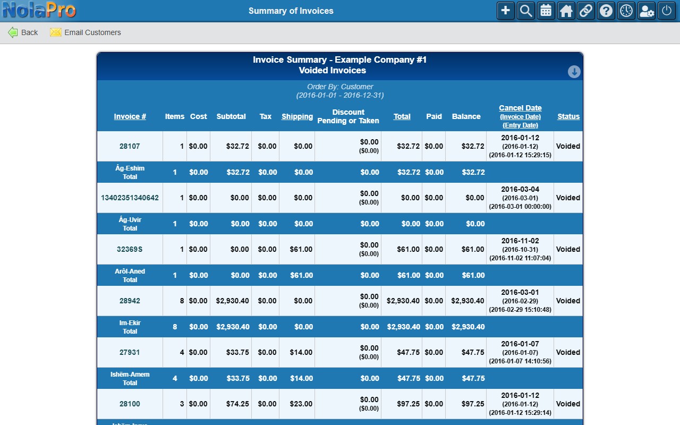Sort by Invoice # column header

point(130,116)
